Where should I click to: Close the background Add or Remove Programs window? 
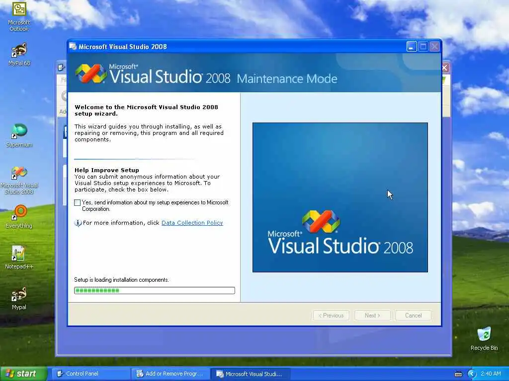point(445,67)
